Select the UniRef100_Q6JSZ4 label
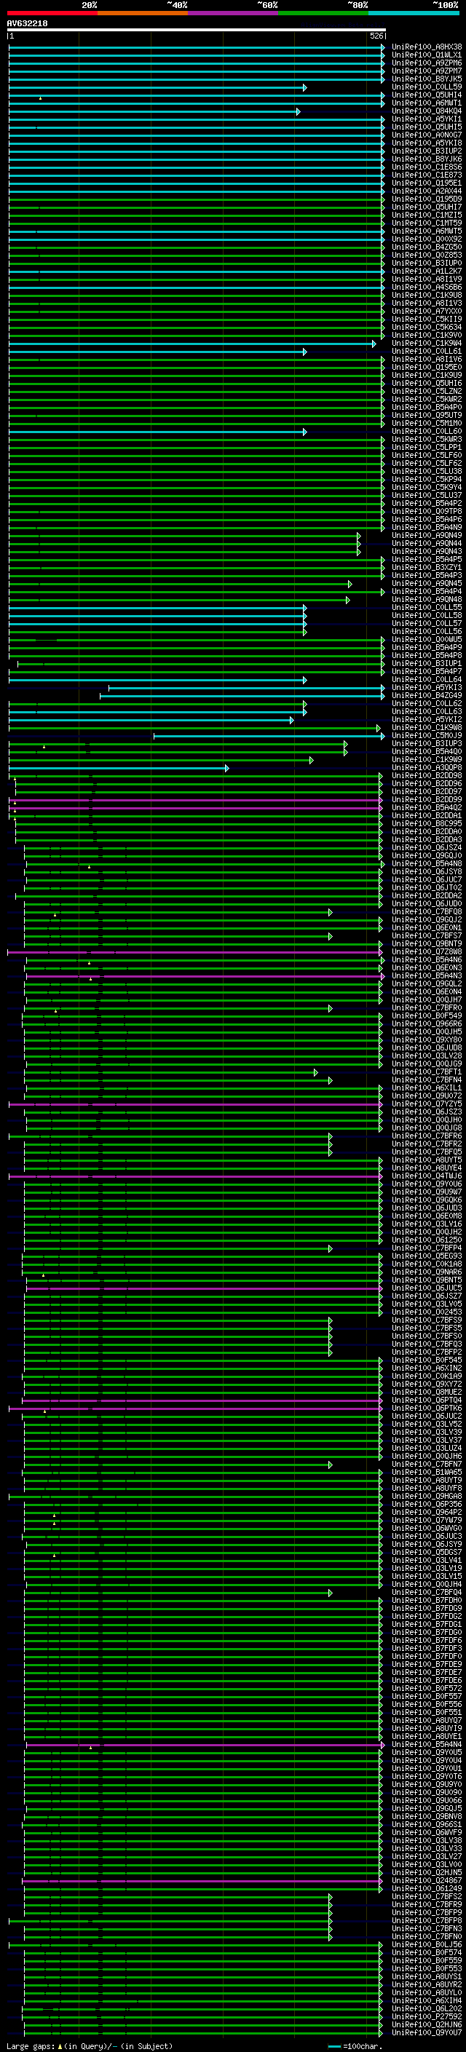Viewport: 466px width, 2052px height. point(426,848)
